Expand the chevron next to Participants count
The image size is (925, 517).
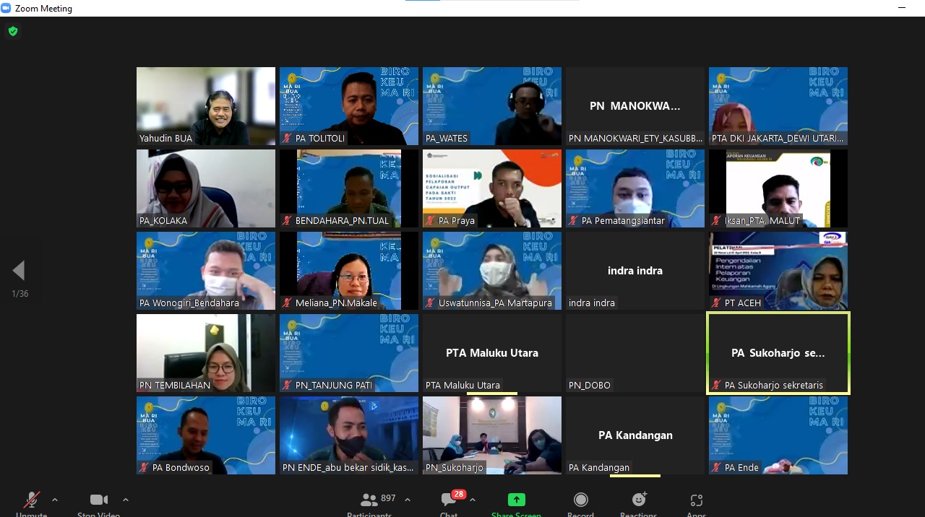[x=408, y=500]
